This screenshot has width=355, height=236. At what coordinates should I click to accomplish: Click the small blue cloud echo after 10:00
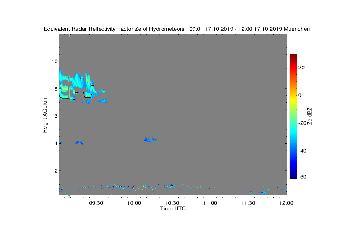150,139
